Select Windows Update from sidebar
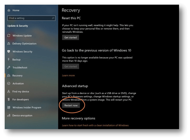Screen dimensions: 190x140 (x=22, y=36)
